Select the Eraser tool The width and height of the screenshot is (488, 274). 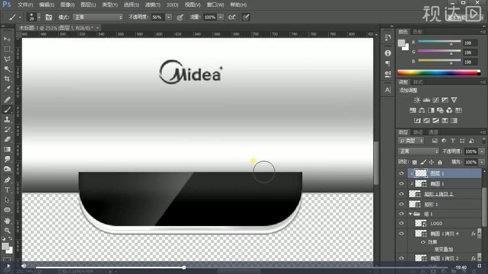pos(7,139)
